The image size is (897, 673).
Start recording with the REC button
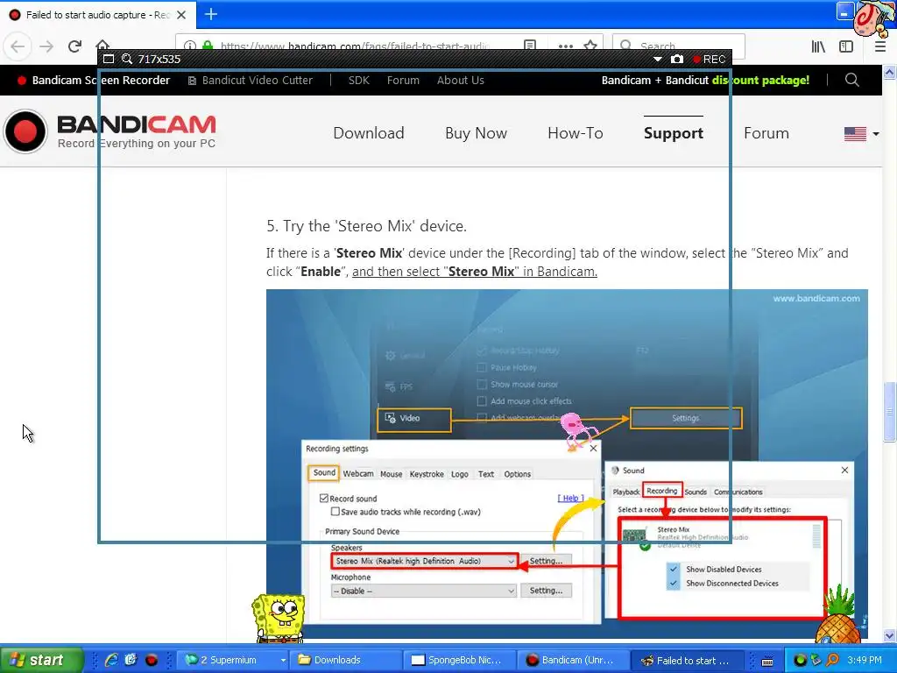click(x=710, y=59)
